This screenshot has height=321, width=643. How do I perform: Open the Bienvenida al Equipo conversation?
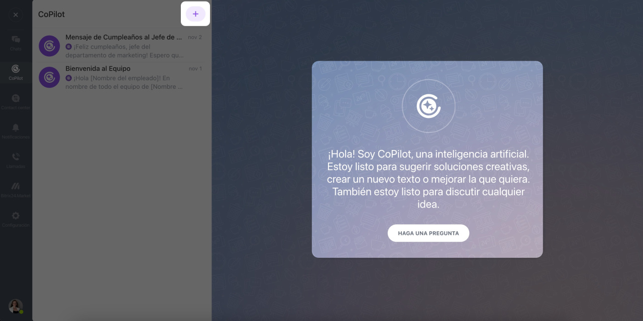[123, 77]
